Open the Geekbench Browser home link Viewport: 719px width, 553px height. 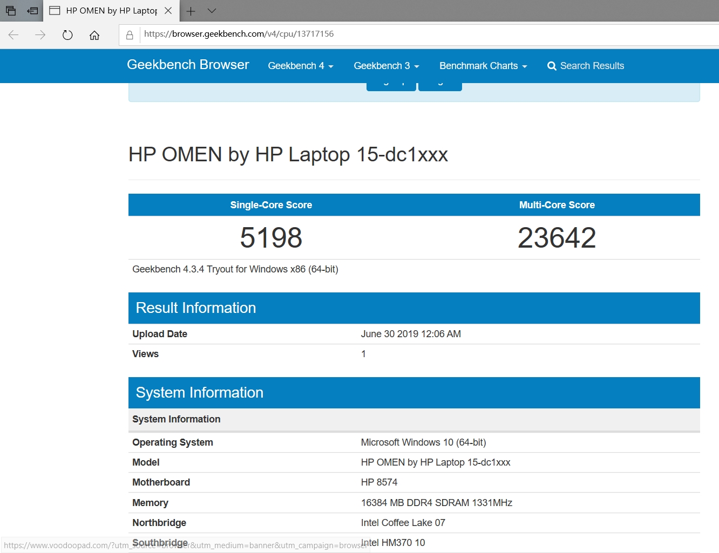tap(188, 65)
